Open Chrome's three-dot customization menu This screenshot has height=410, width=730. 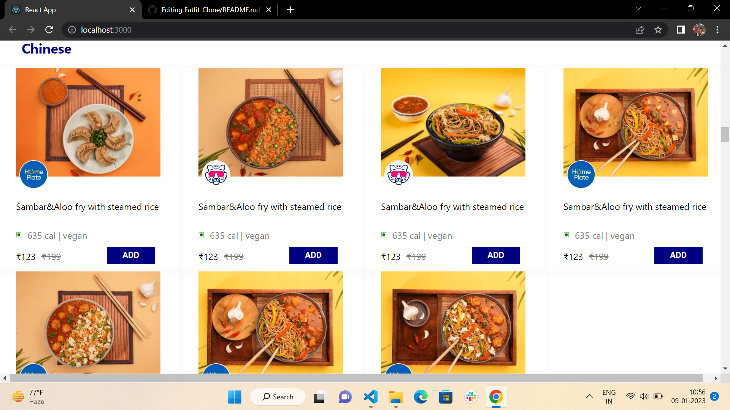point(718,30)
